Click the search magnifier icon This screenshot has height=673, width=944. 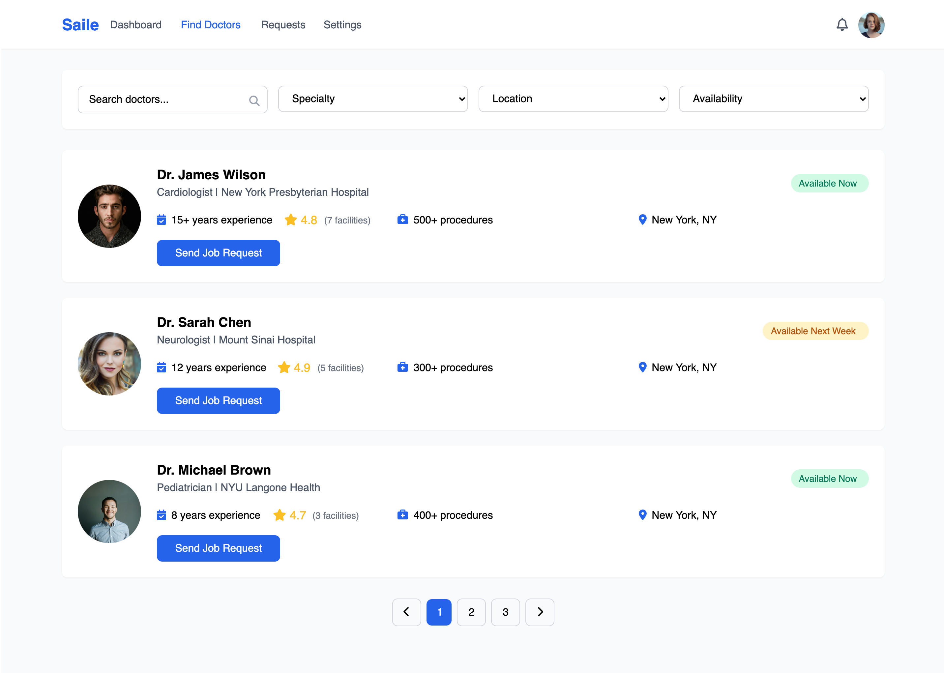[254, 100]
